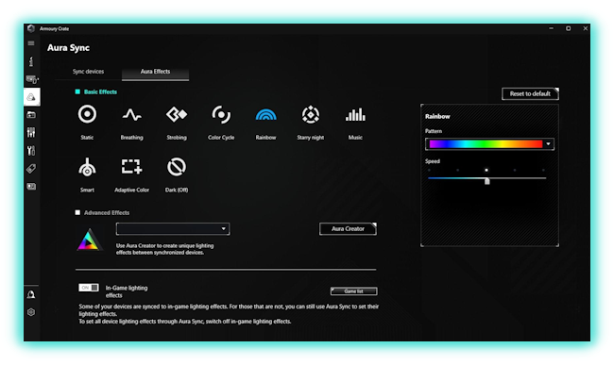
Task: Click the Aura Sync page heading
Action: pos(69,48)
